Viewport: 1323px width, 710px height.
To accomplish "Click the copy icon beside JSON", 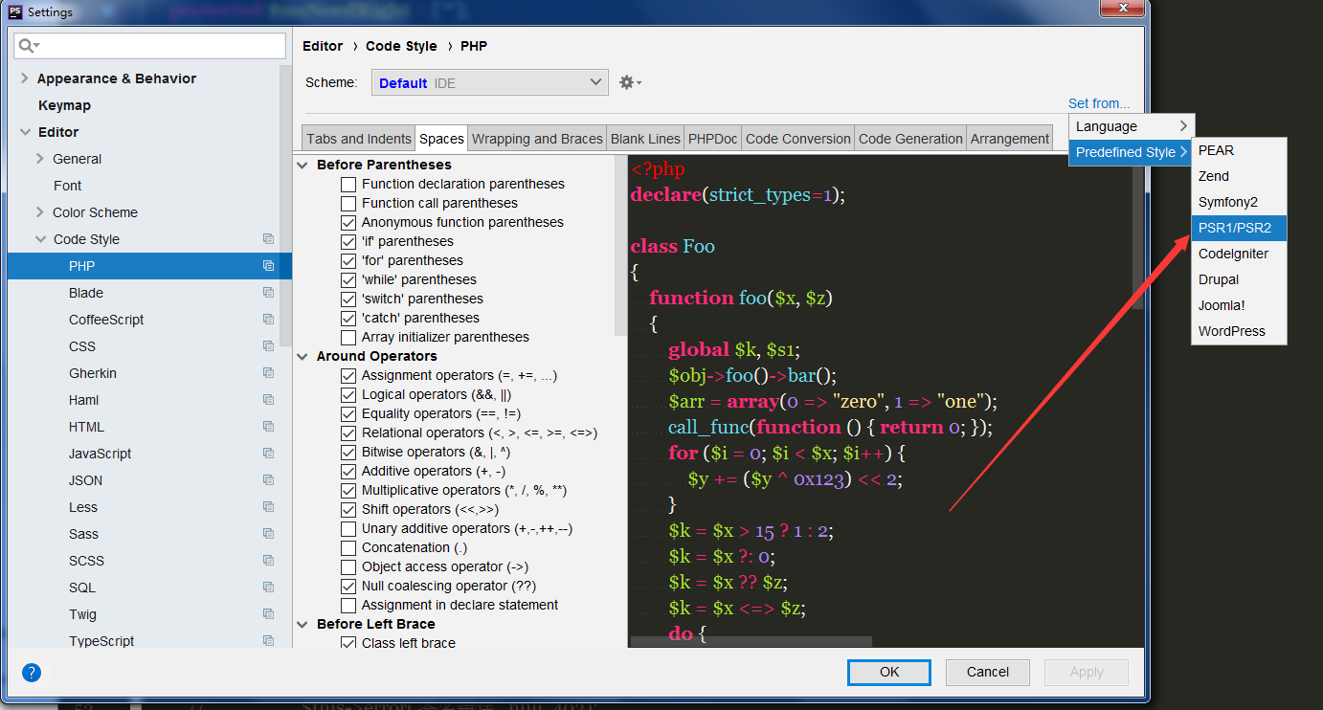I will click(269, 480).
